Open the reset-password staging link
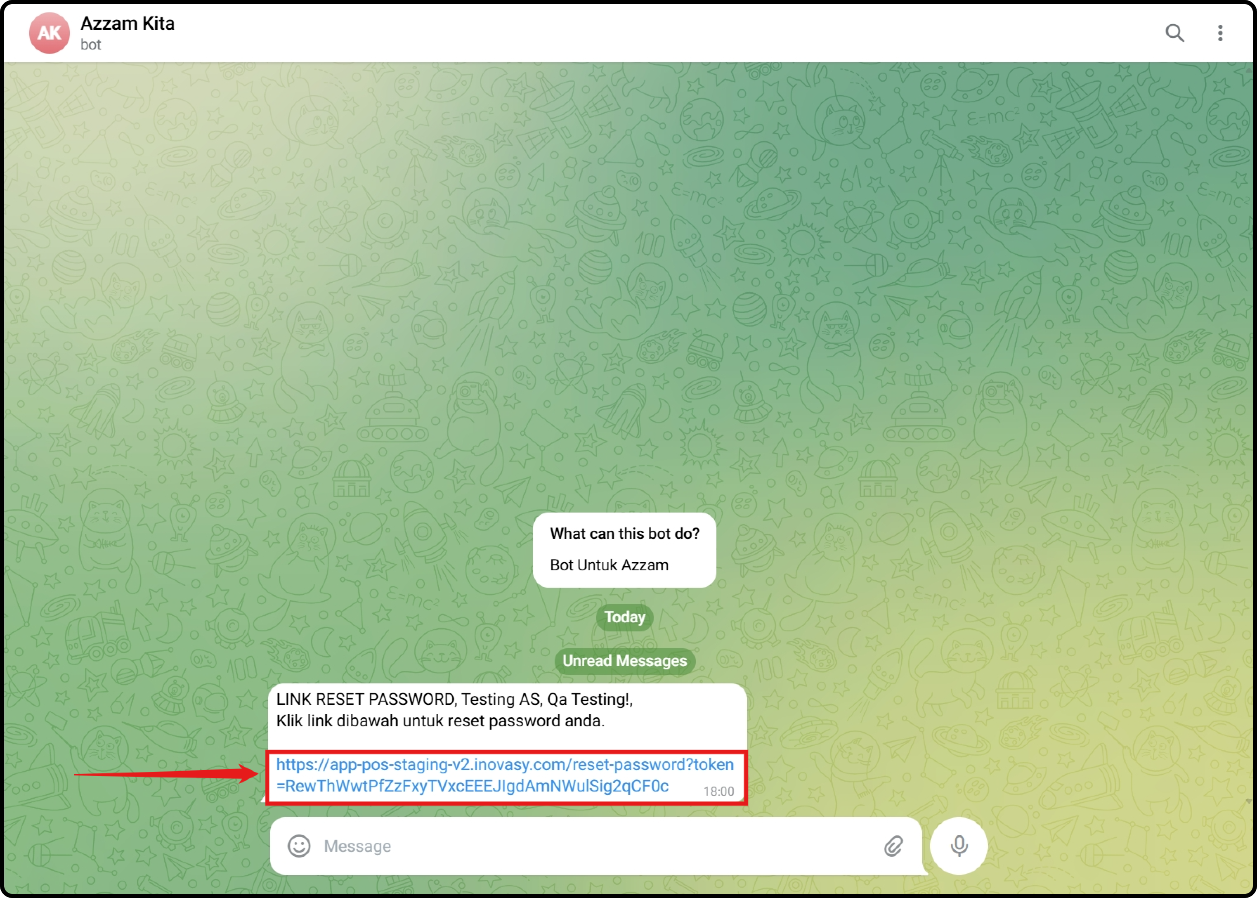Viewport: 1257px width, 898px height. tap(504, 765)
